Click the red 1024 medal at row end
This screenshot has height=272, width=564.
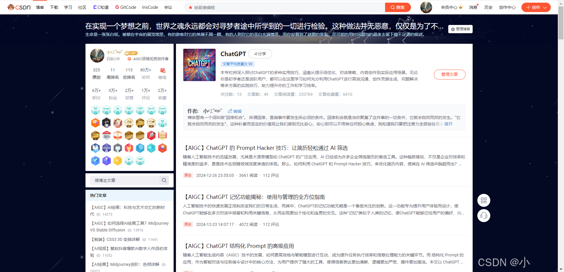coord(162,135)
